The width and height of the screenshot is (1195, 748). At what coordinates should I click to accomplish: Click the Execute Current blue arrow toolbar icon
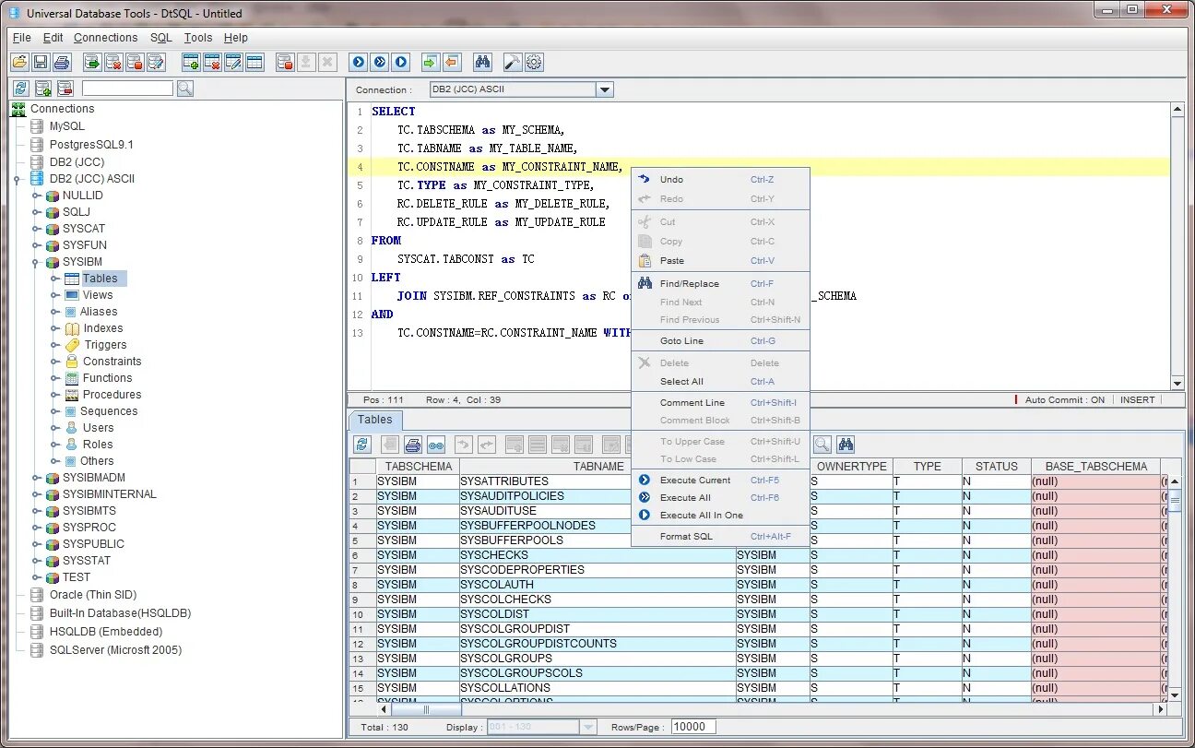coord(358,62)
